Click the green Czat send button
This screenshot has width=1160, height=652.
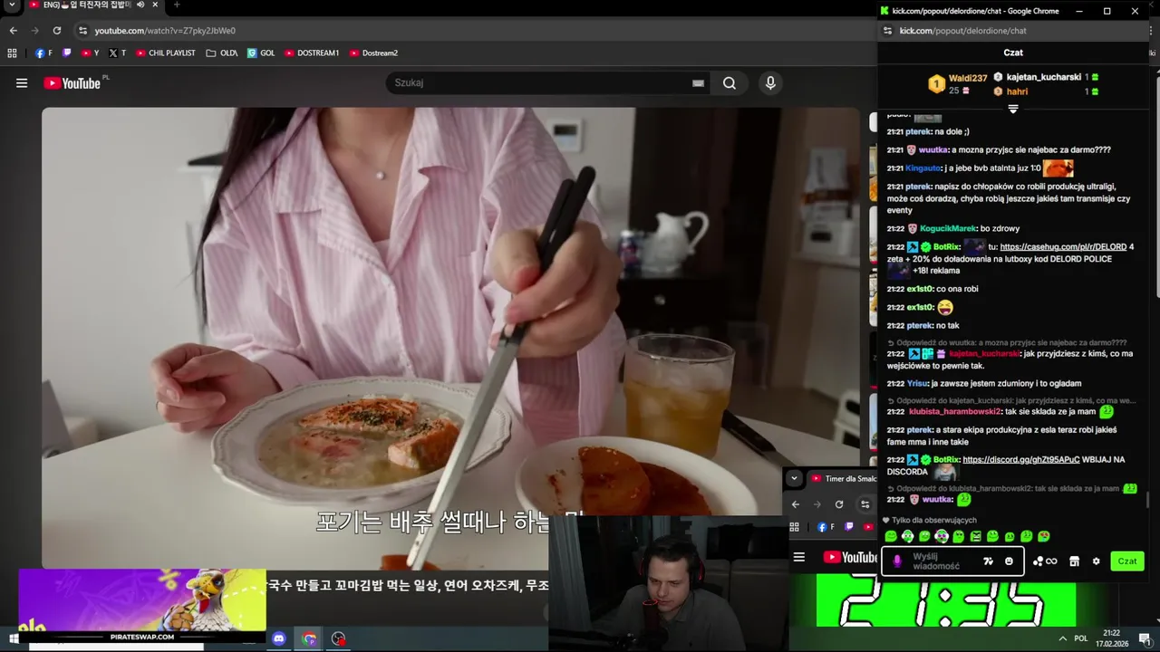[1127, 561]
